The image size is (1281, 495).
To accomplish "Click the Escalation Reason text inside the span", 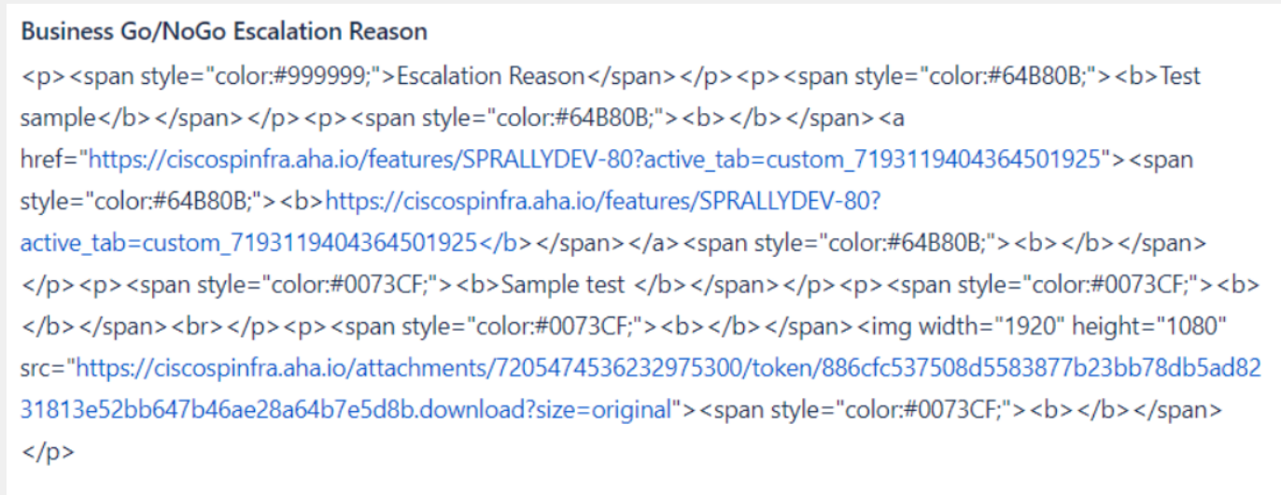I will click(x=490, y=77).
